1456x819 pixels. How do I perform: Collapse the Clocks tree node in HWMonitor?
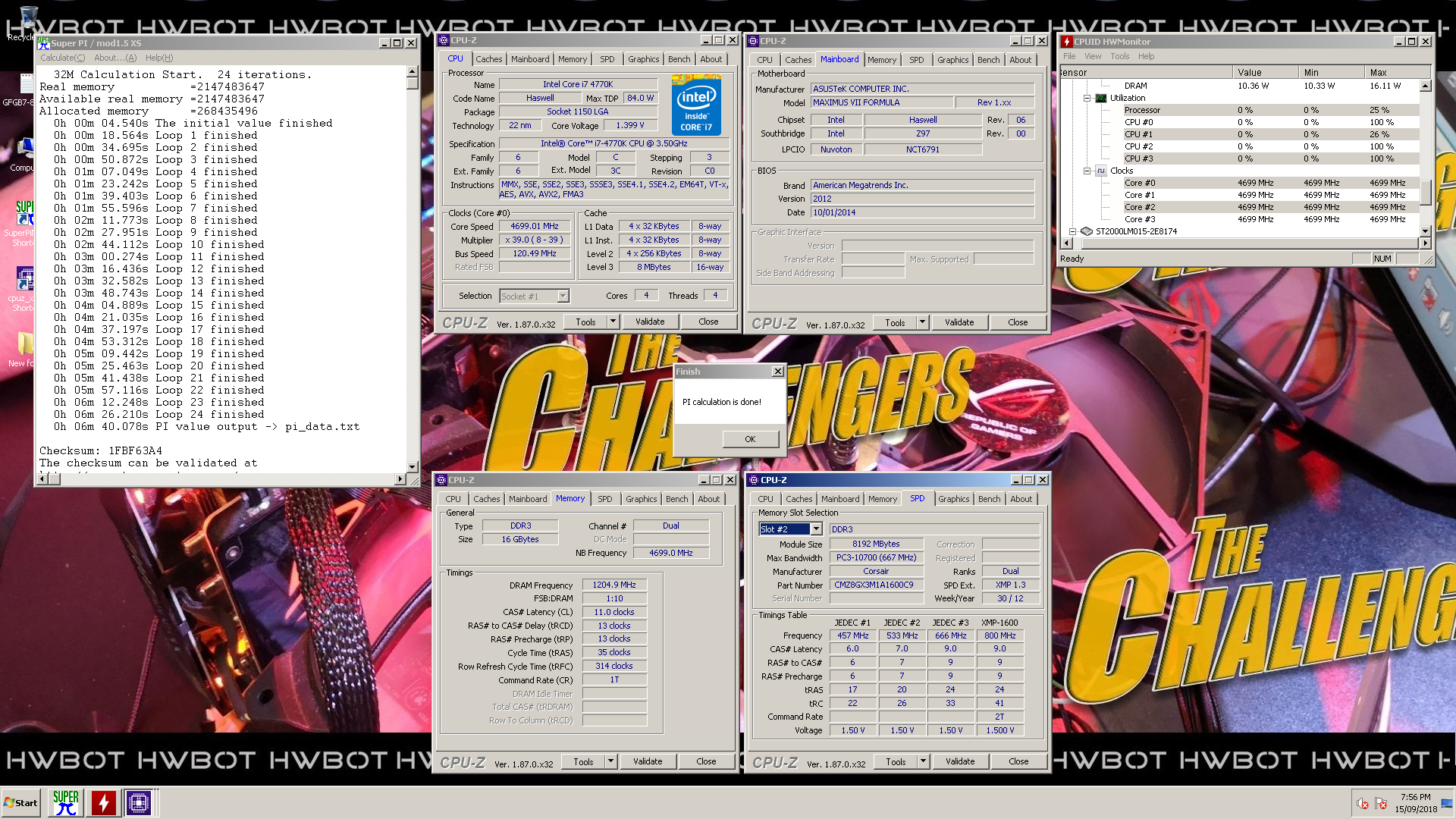pyautogui.click(x=1087, y=171)
